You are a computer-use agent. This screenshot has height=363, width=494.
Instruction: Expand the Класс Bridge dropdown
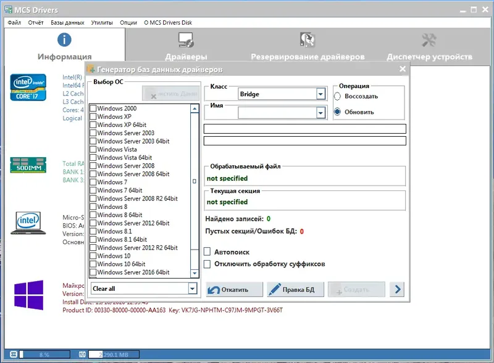pos(320,94)
